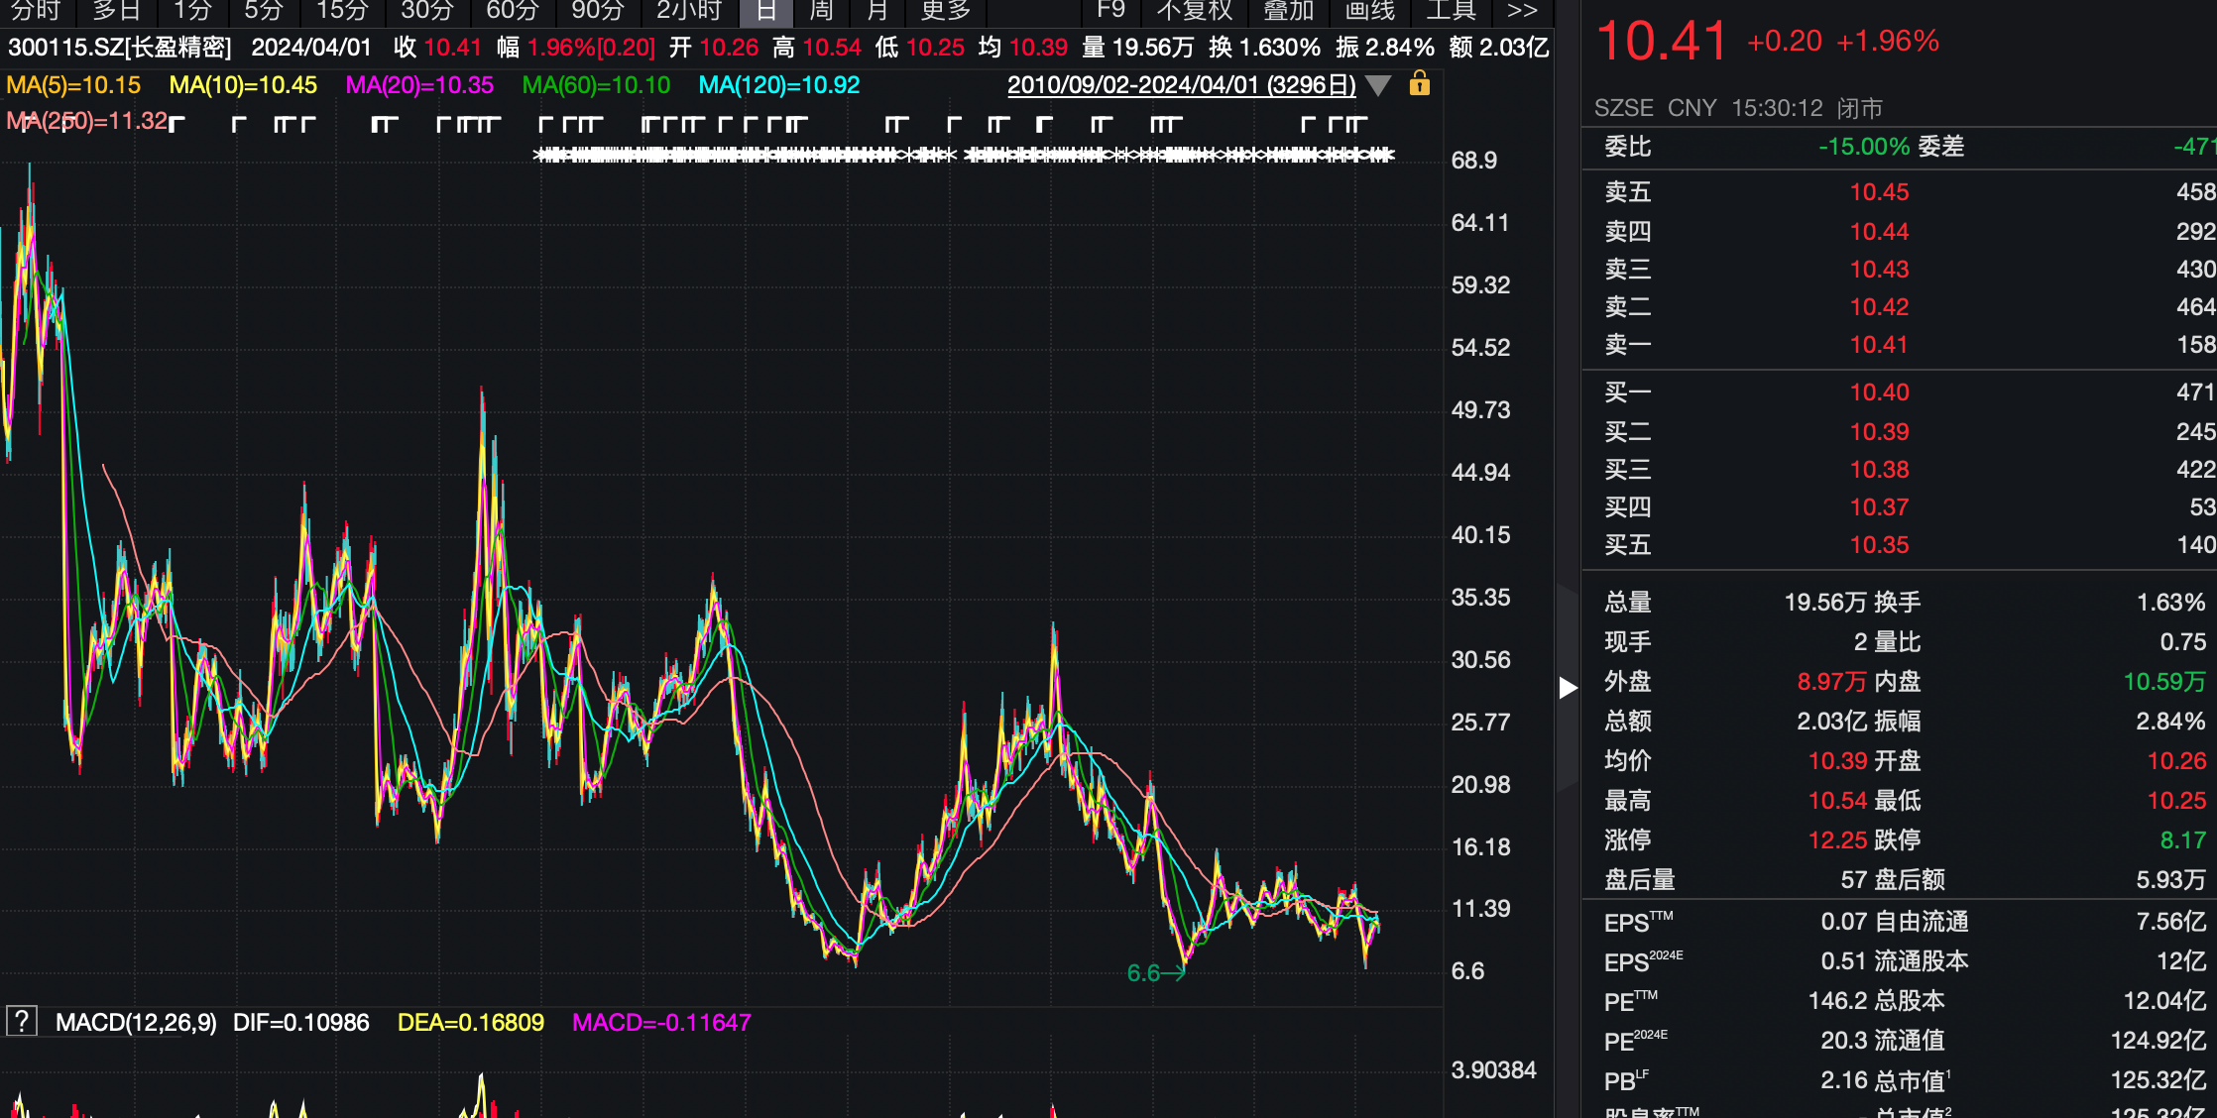Expand more toolbar options with >> button
2217x1118 pixels.
[x=1522, y=11]
